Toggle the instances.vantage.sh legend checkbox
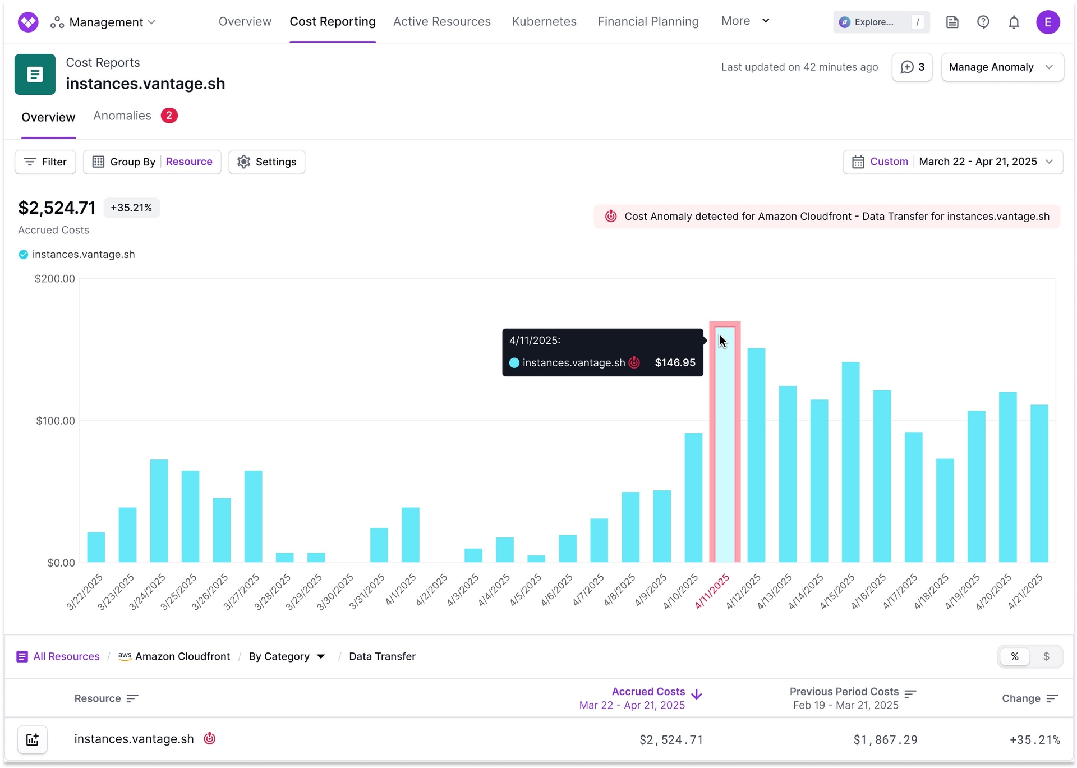 [24, 255]
